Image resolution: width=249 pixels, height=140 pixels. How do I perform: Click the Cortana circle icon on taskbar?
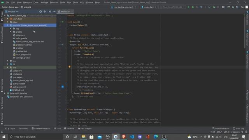[67, 136]
